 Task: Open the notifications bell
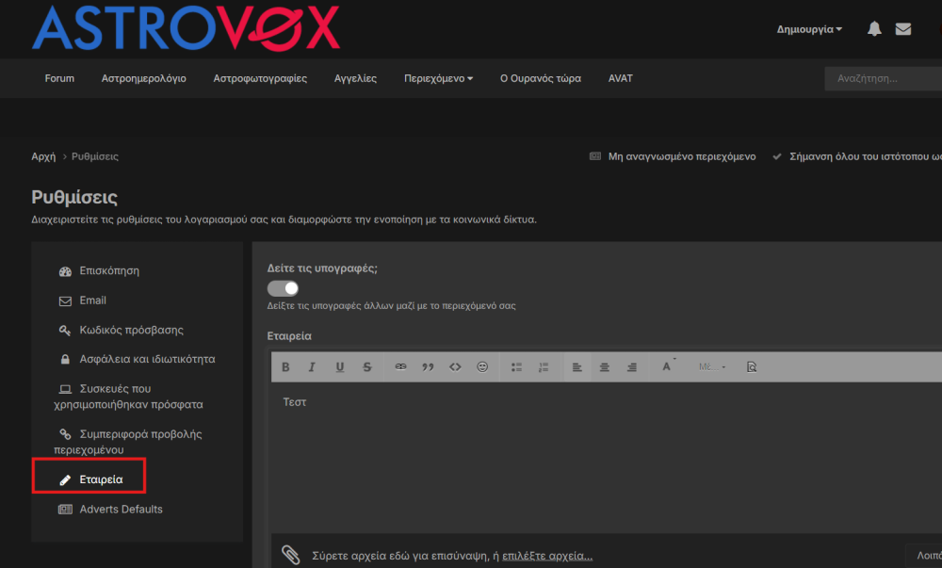click(874, 29)
